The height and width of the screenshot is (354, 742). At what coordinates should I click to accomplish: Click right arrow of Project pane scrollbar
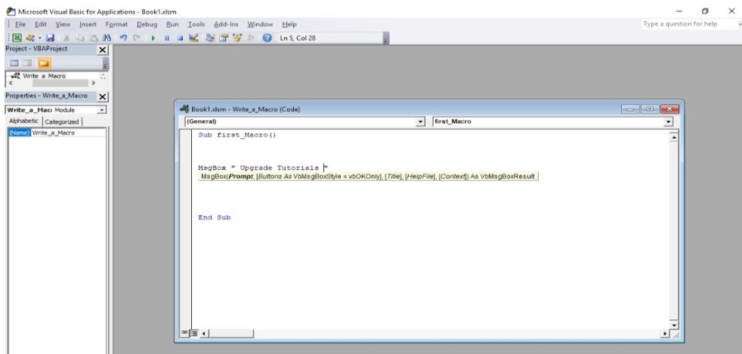click(x=93, y=83)
